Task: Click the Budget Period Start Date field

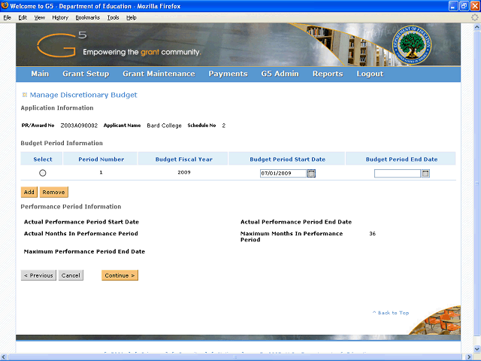Action: pos(283,174)
